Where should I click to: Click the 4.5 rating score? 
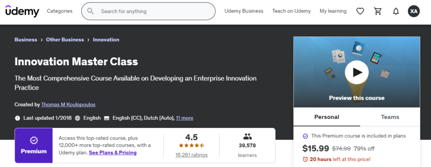tap(192, 137)
